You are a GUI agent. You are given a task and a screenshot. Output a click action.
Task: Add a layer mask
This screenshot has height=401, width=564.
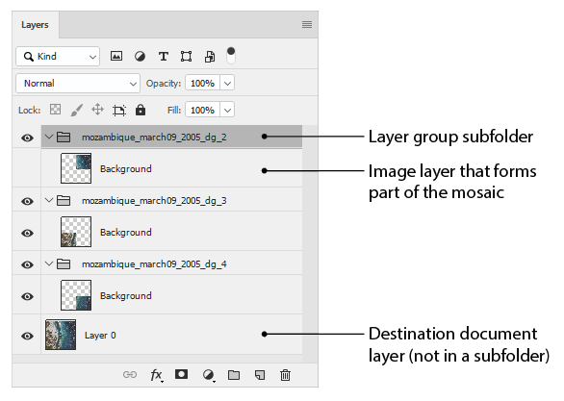coord(181,374)
